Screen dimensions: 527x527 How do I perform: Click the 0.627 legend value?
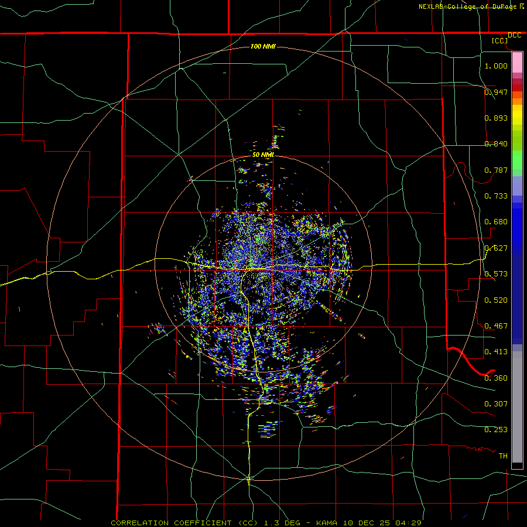496,248
